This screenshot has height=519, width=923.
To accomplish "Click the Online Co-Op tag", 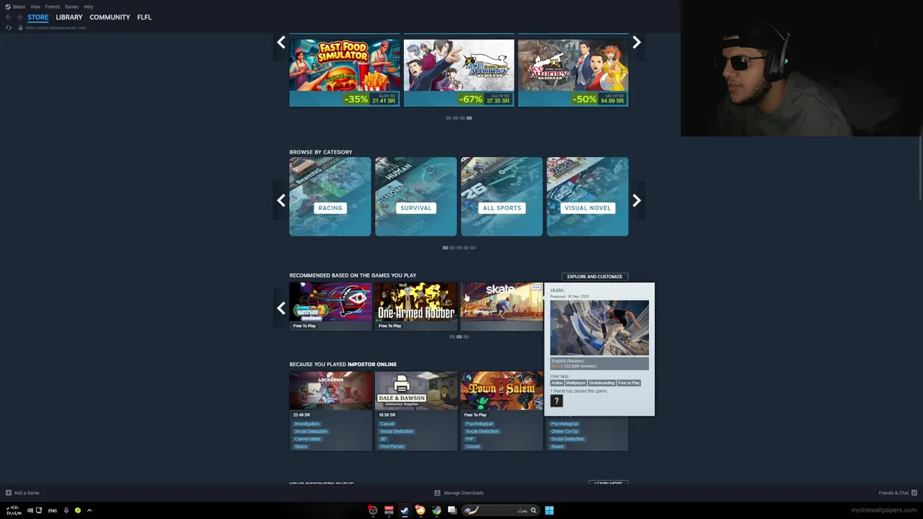I will pos(565,431).
